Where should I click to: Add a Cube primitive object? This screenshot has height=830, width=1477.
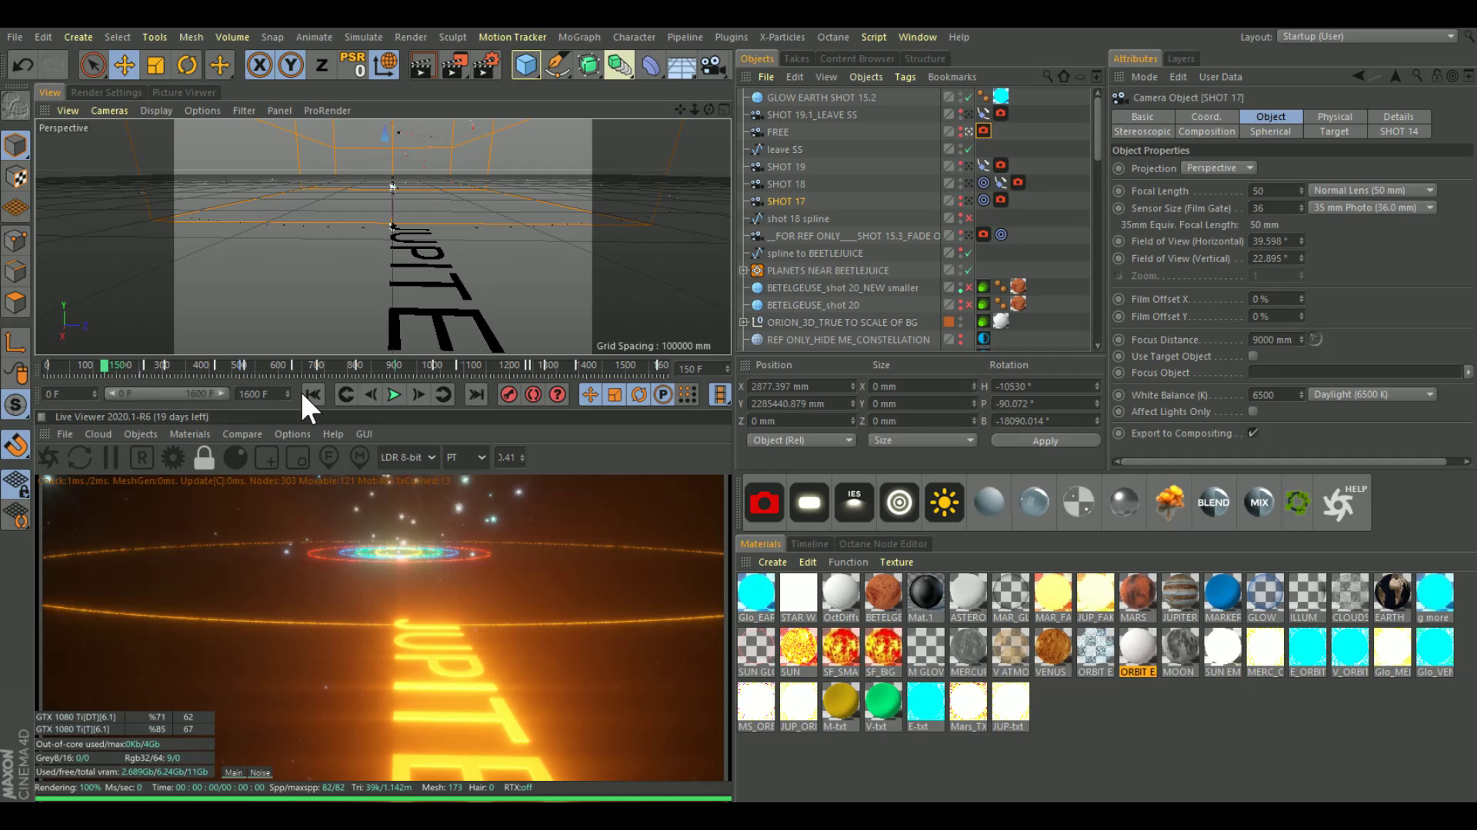click(526, 65)
